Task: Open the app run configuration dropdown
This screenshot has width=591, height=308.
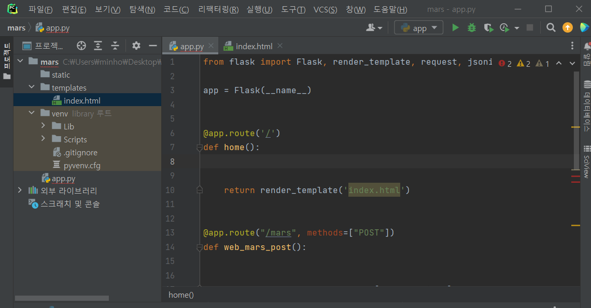Action: click(418, 27)
